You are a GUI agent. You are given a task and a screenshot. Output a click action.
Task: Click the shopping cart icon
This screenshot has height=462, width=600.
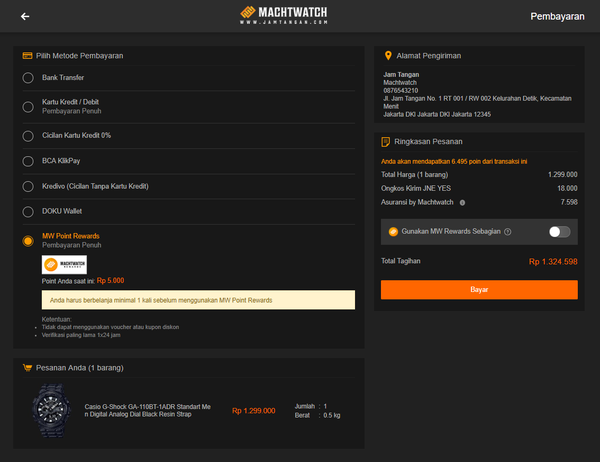28,368
